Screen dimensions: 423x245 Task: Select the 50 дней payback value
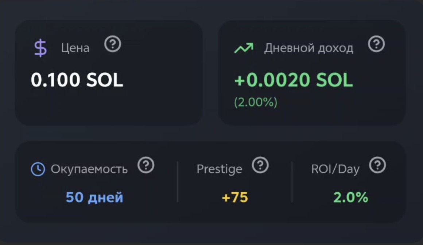(94, 198)
